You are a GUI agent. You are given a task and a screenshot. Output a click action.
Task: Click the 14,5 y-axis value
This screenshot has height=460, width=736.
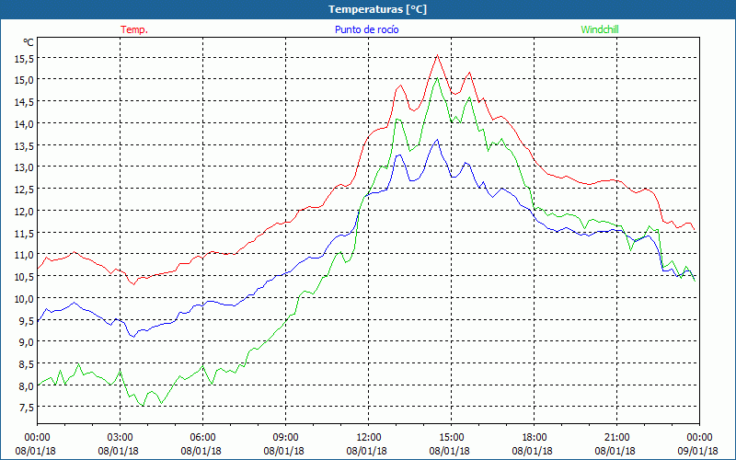(25, 102)
